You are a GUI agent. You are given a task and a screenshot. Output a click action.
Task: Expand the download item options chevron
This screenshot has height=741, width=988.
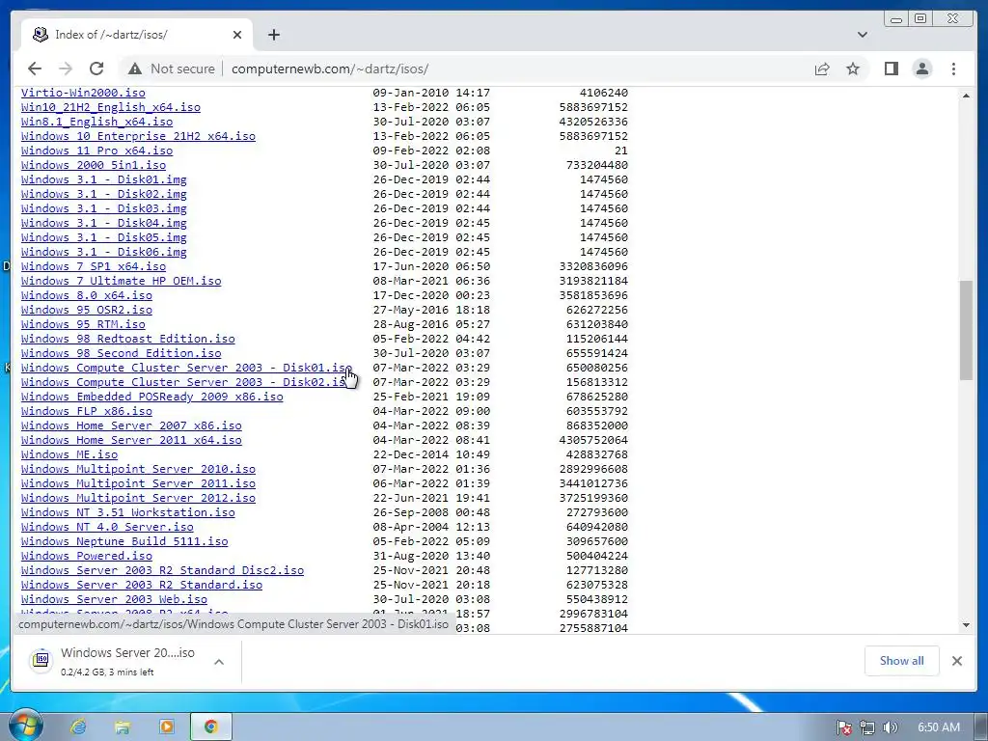[x=219, y=662]
